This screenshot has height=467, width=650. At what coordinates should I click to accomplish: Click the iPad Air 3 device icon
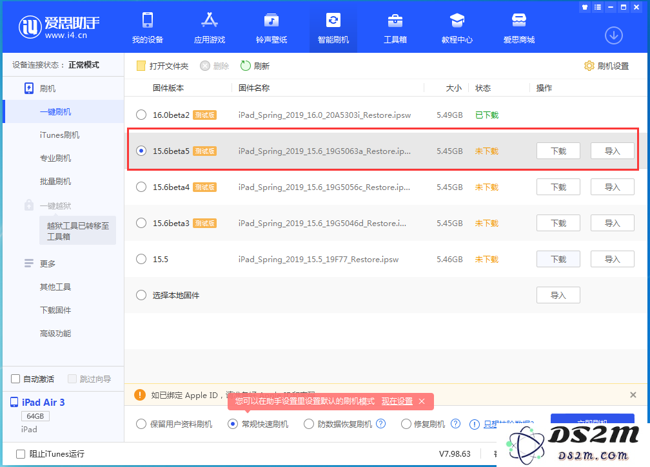(x=14, y=402)
